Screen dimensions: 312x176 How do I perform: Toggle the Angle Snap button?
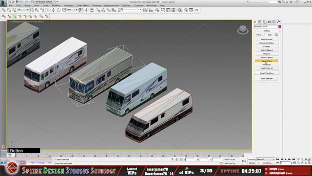[103, 10]
